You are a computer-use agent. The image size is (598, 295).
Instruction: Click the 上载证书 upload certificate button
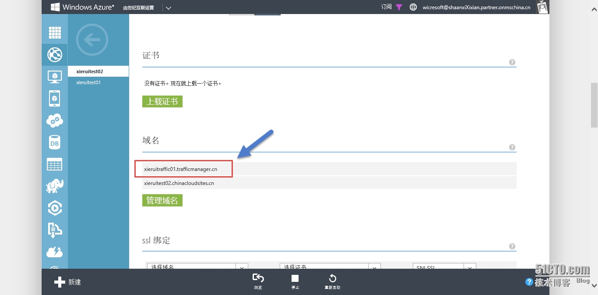tap(162, 102)
